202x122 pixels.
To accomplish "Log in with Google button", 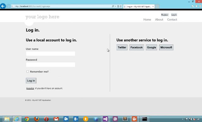I will coord(151,47).
